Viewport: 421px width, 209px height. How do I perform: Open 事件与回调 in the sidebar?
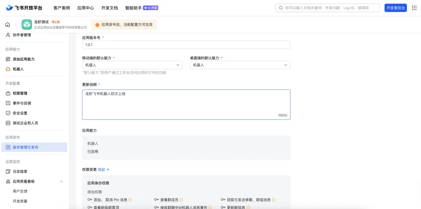[x=22, y=103]
